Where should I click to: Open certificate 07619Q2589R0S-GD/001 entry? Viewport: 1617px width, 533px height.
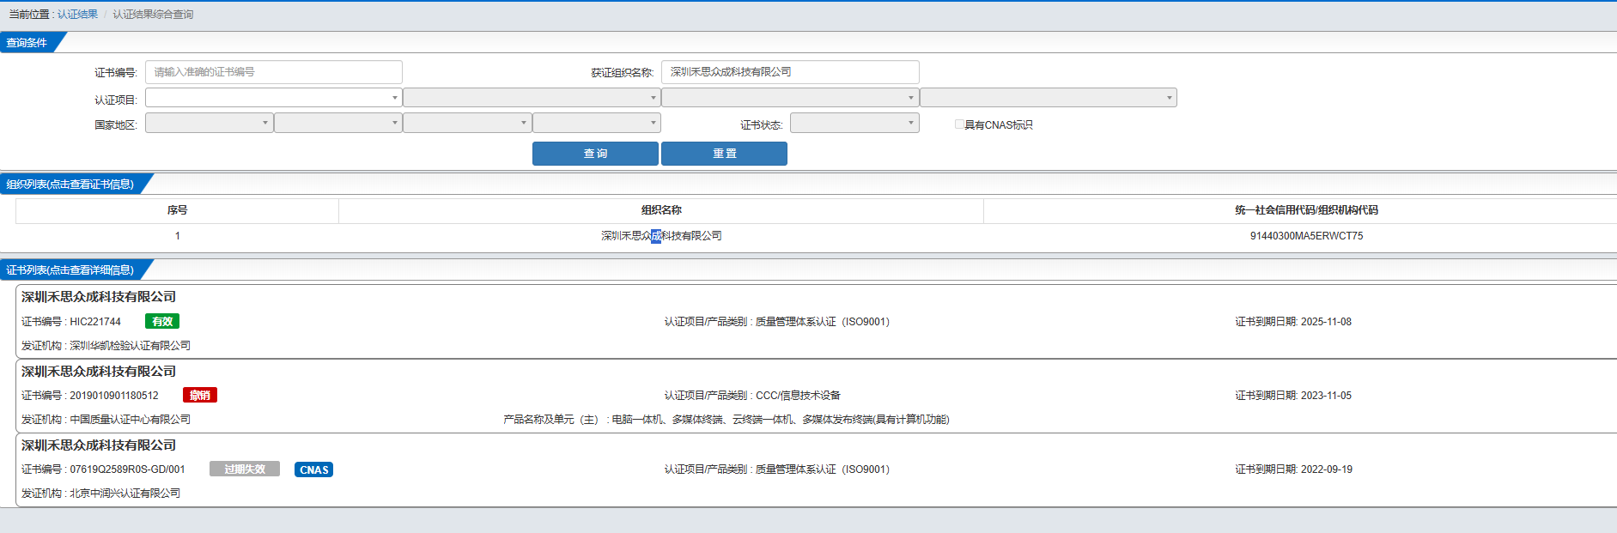pos(816,469)
